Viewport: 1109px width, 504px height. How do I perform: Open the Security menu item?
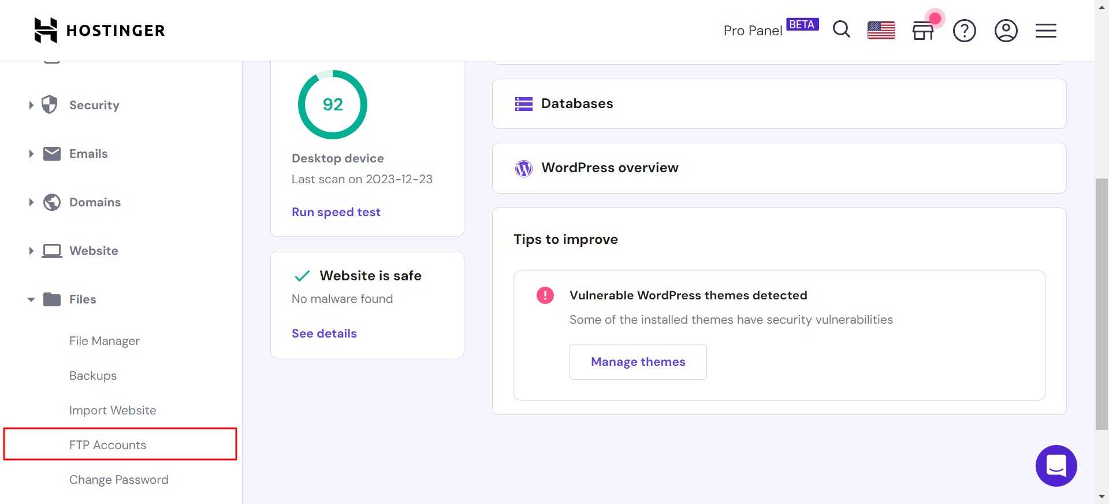(94, 105)
